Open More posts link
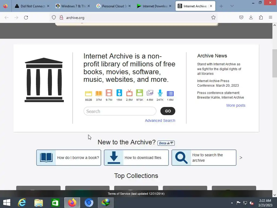Viewport: 277px width, 208px height. coord(236,105)
